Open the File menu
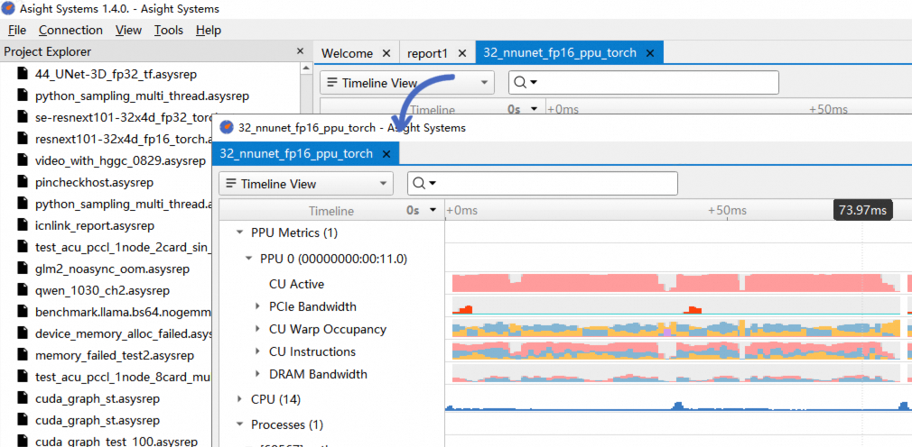 [17, 30]
